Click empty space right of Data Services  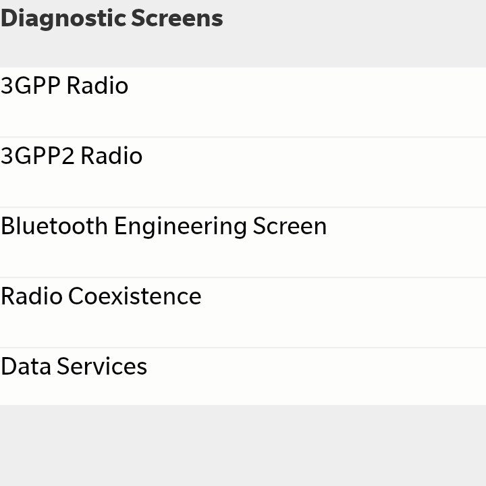pos(316,376)
